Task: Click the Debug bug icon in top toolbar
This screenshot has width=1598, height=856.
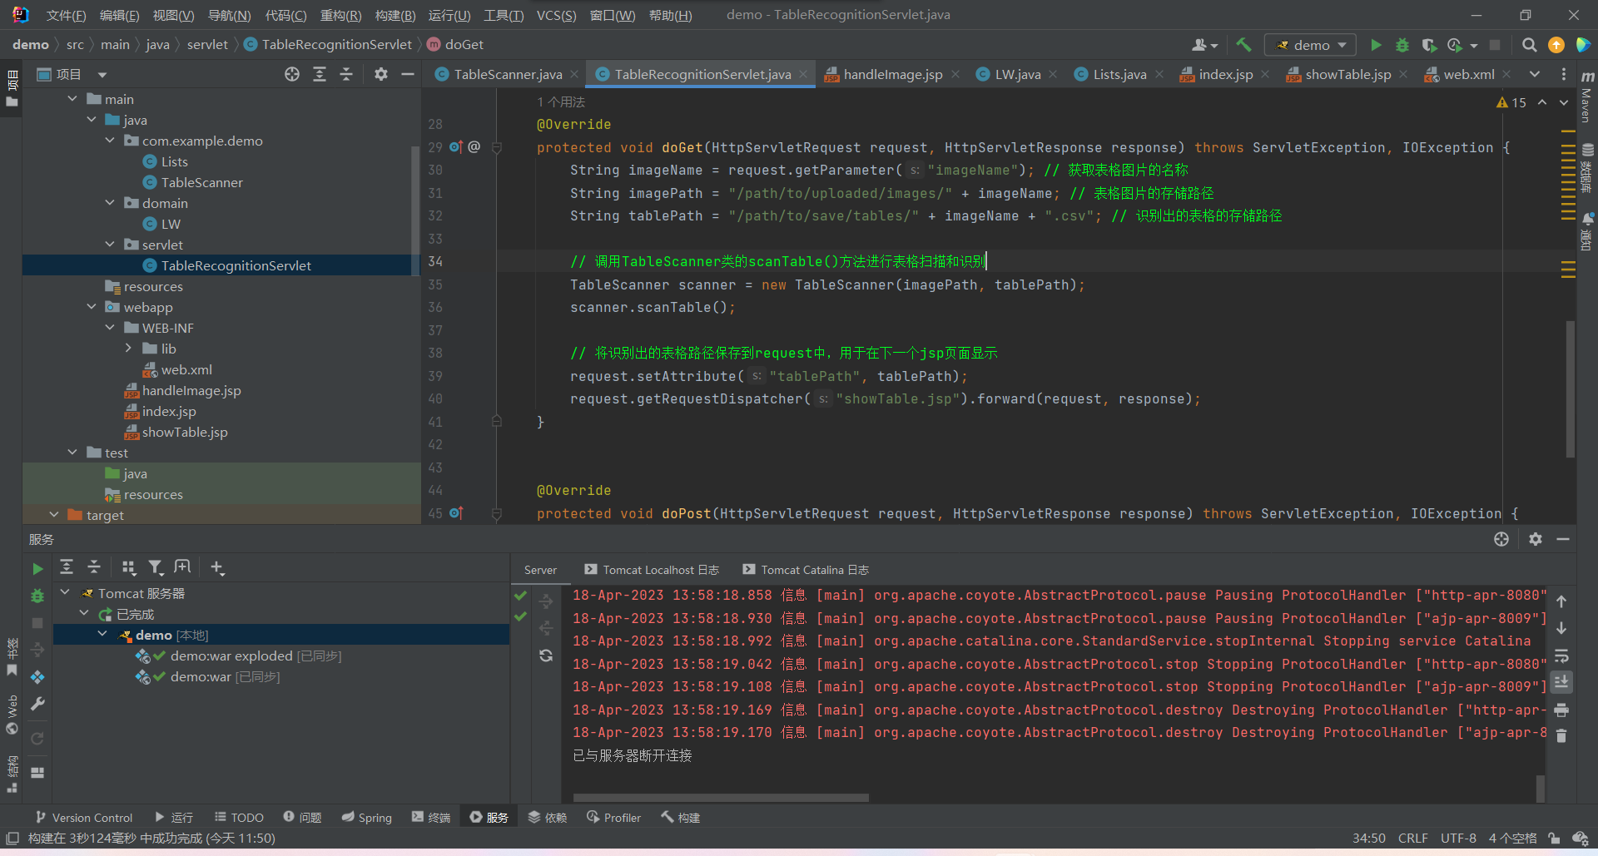Action: (1402, 45)
